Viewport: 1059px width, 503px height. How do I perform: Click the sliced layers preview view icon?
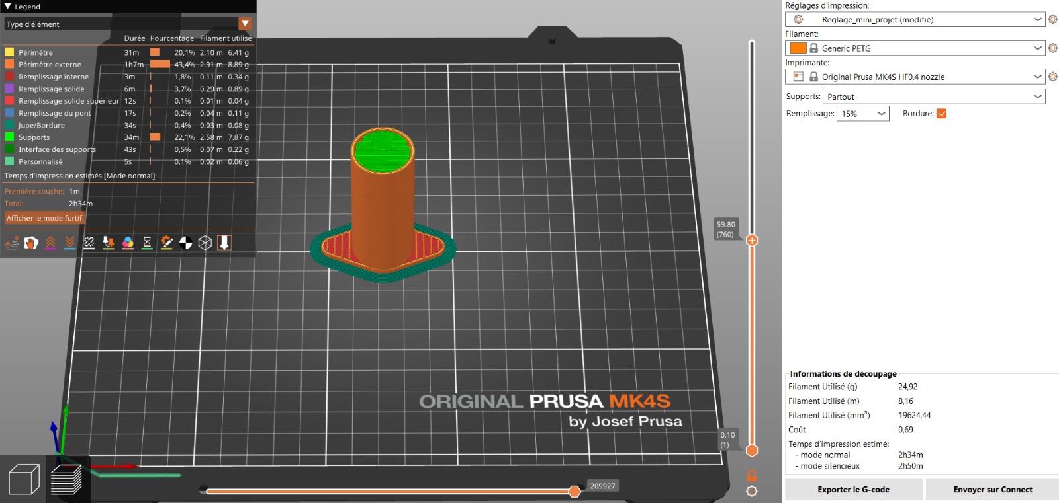[x=67, y=479]
